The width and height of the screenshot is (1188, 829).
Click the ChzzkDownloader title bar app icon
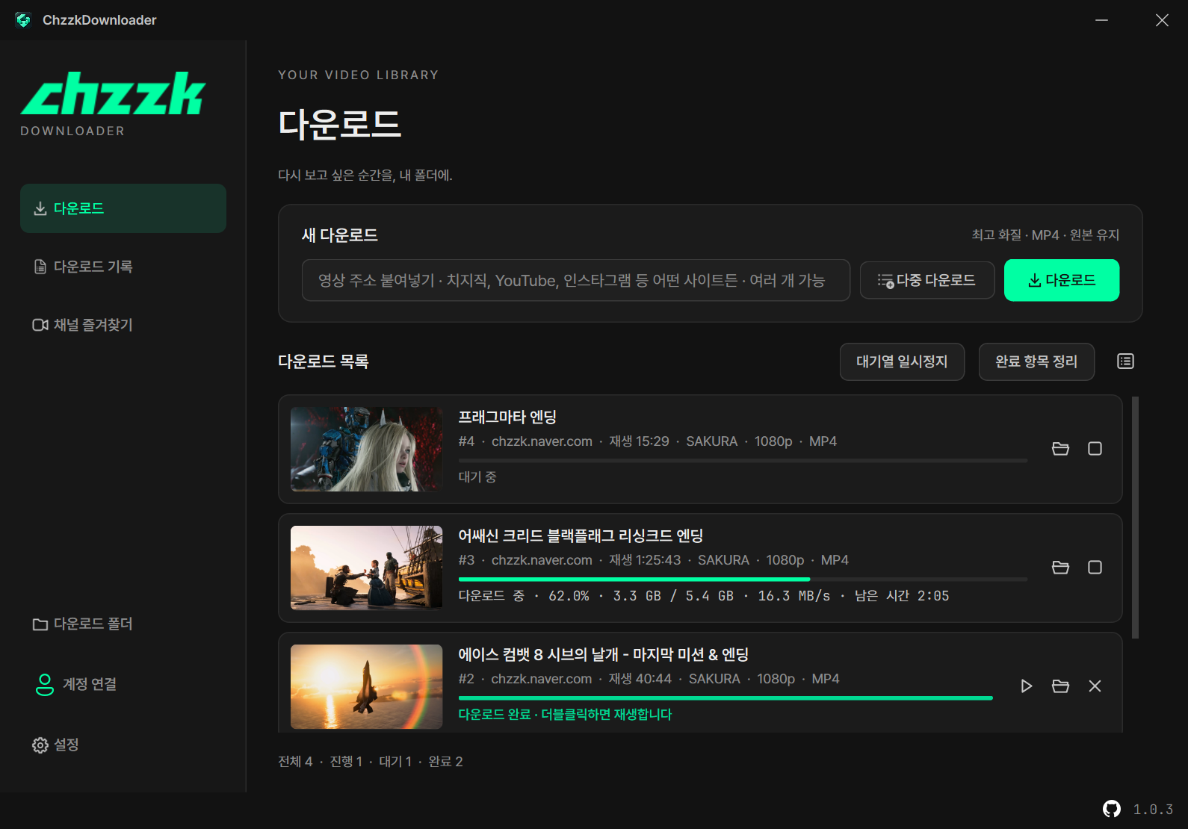coord(23,20)
